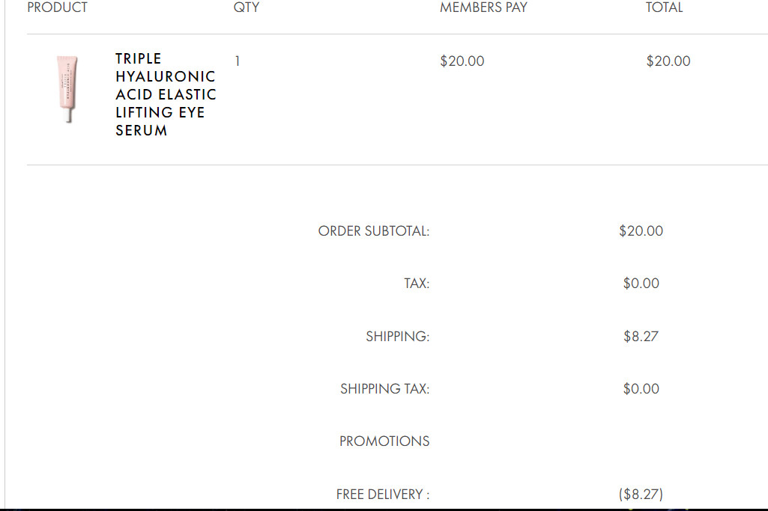Click the eye serum product thumbnail
The height and width of the screenshot is (511, 768).
click(67, 88)
